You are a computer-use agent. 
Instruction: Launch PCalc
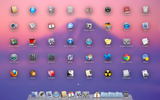(145, 73)
